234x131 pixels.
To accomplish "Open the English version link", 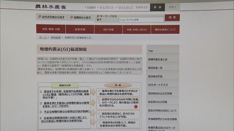I will tap(90, 7).
